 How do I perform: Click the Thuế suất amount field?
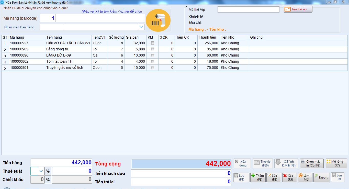pos(72,171)
